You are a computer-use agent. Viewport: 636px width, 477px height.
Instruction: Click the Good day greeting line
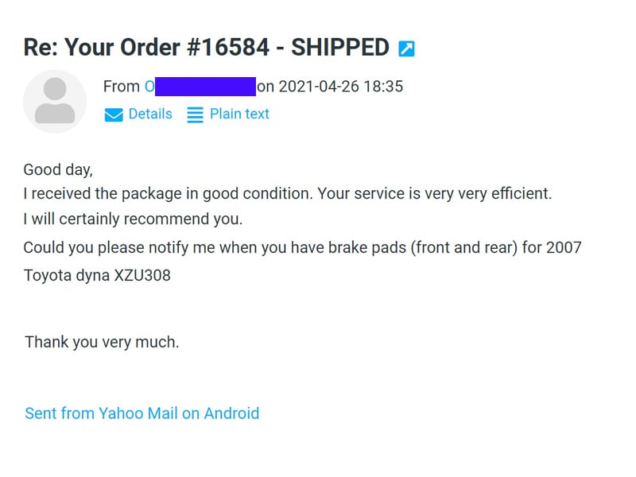pyautogui.click(x=58, y=169)
